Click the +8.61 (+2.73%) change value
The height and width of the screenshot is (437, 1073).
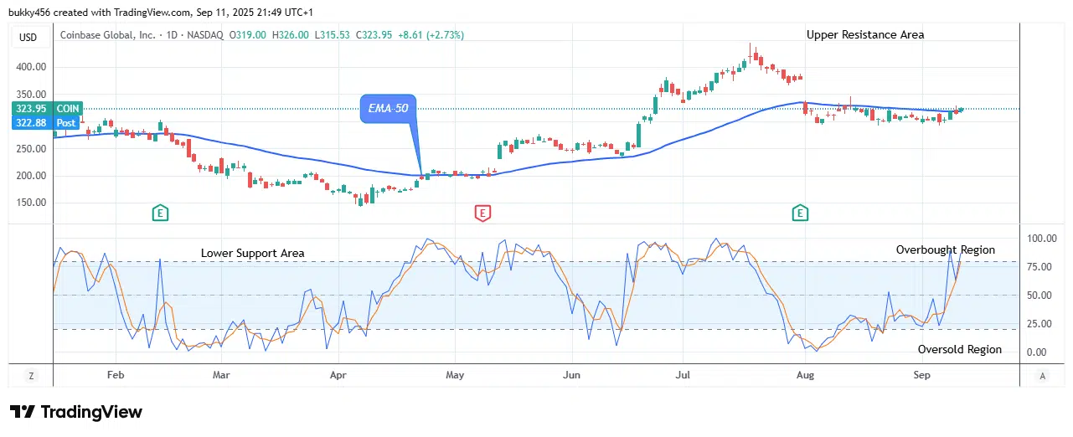[x=431, y=35]
